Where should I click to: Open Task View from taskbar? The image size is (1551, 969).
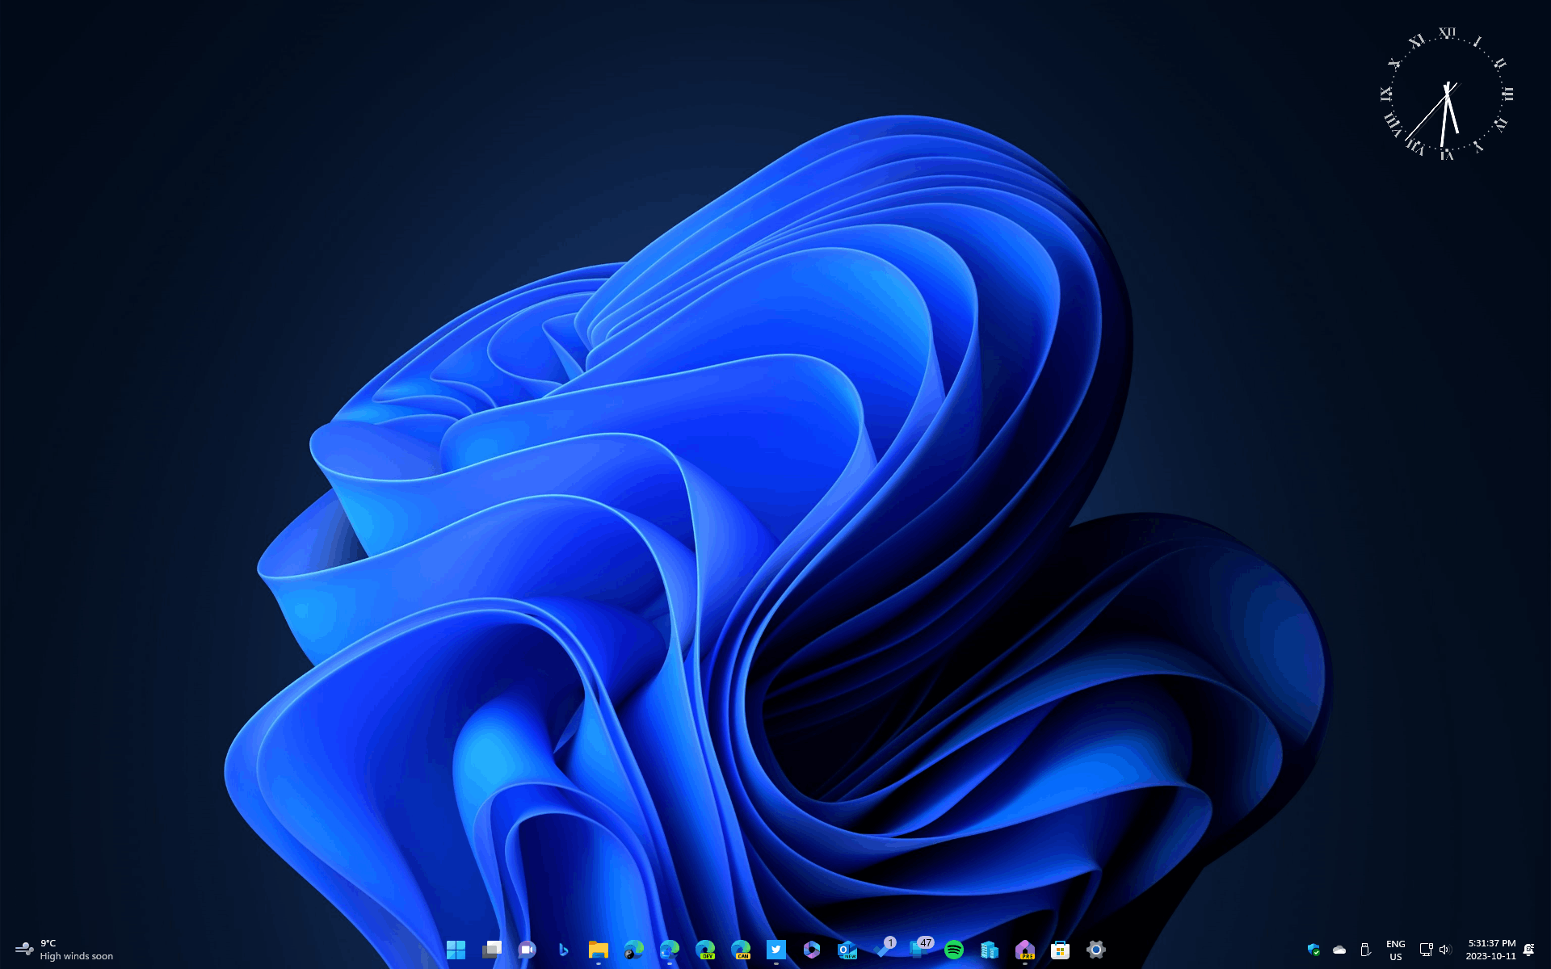[x=491, y=950]
